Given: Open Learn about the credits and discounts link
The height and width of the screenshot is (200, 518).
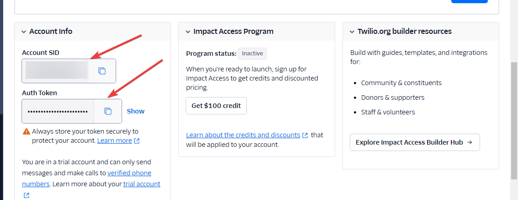Looking at the screenshot, I should pos(243,135).
